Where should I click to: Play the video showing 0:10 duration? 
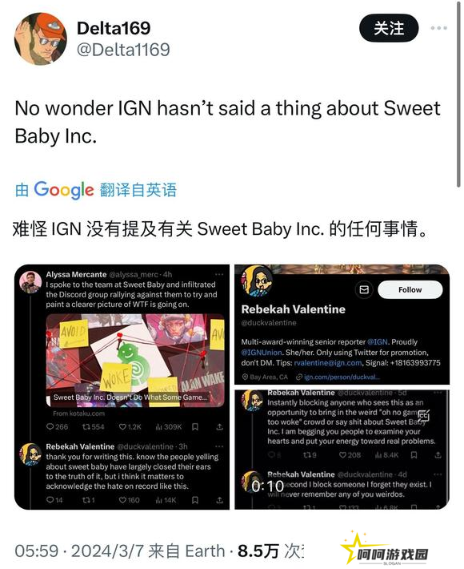[x=342, y=450]
